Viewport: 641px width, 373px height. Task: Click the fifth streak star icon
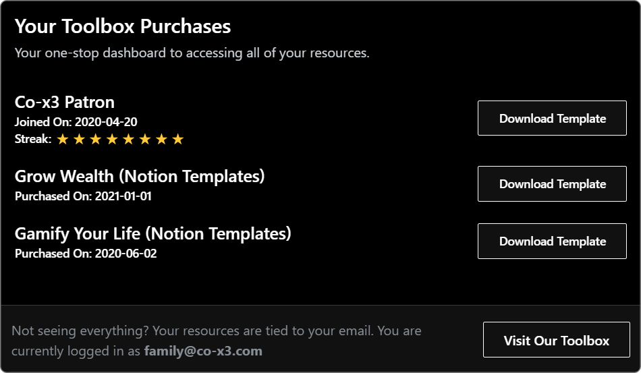point(128,140)
